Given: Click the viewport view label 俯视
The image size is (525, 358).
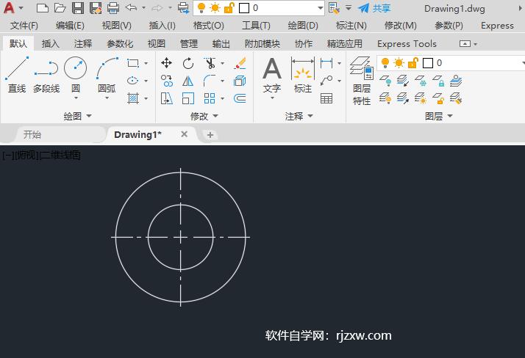Looking at the screenshot, I should (26, 155).
